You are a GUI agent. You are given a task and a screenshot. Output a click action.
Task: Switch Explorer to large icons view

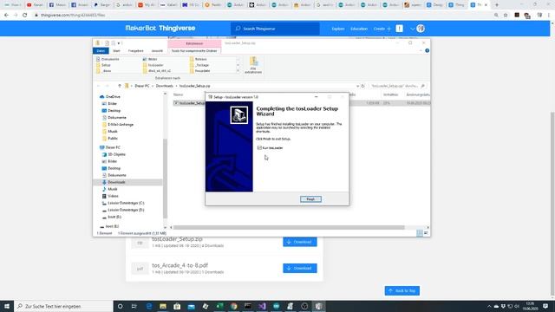426,233
